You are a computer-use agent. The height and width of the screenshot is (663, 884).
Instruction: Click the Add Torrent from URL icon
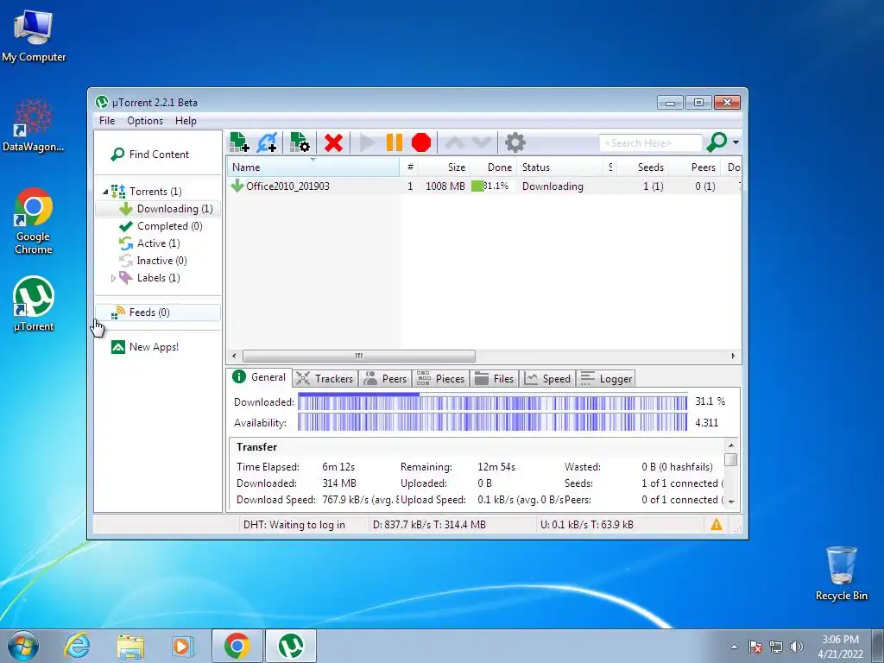[267, 142]
